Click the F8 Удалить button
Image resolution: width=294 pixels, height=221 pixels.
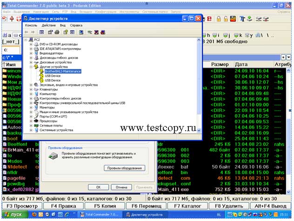[229, 206]
